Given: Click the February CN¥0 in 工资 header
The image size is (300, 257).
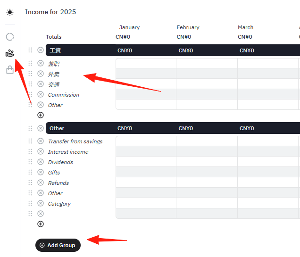Looking at the screenshot, I should coord(186,50).
